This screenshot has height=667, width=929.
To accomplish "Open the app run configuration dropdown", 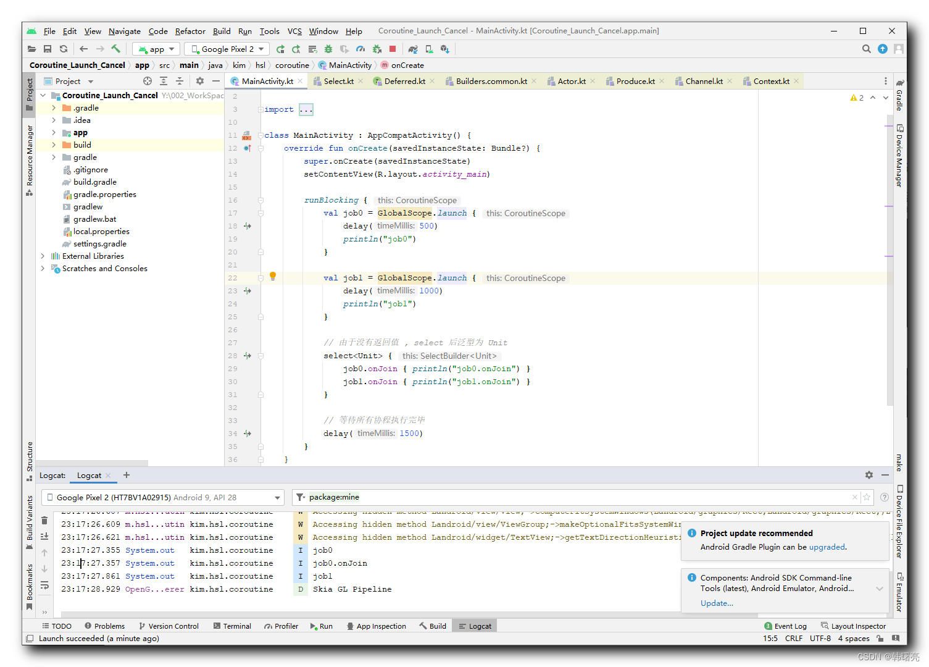I will 156,49.
